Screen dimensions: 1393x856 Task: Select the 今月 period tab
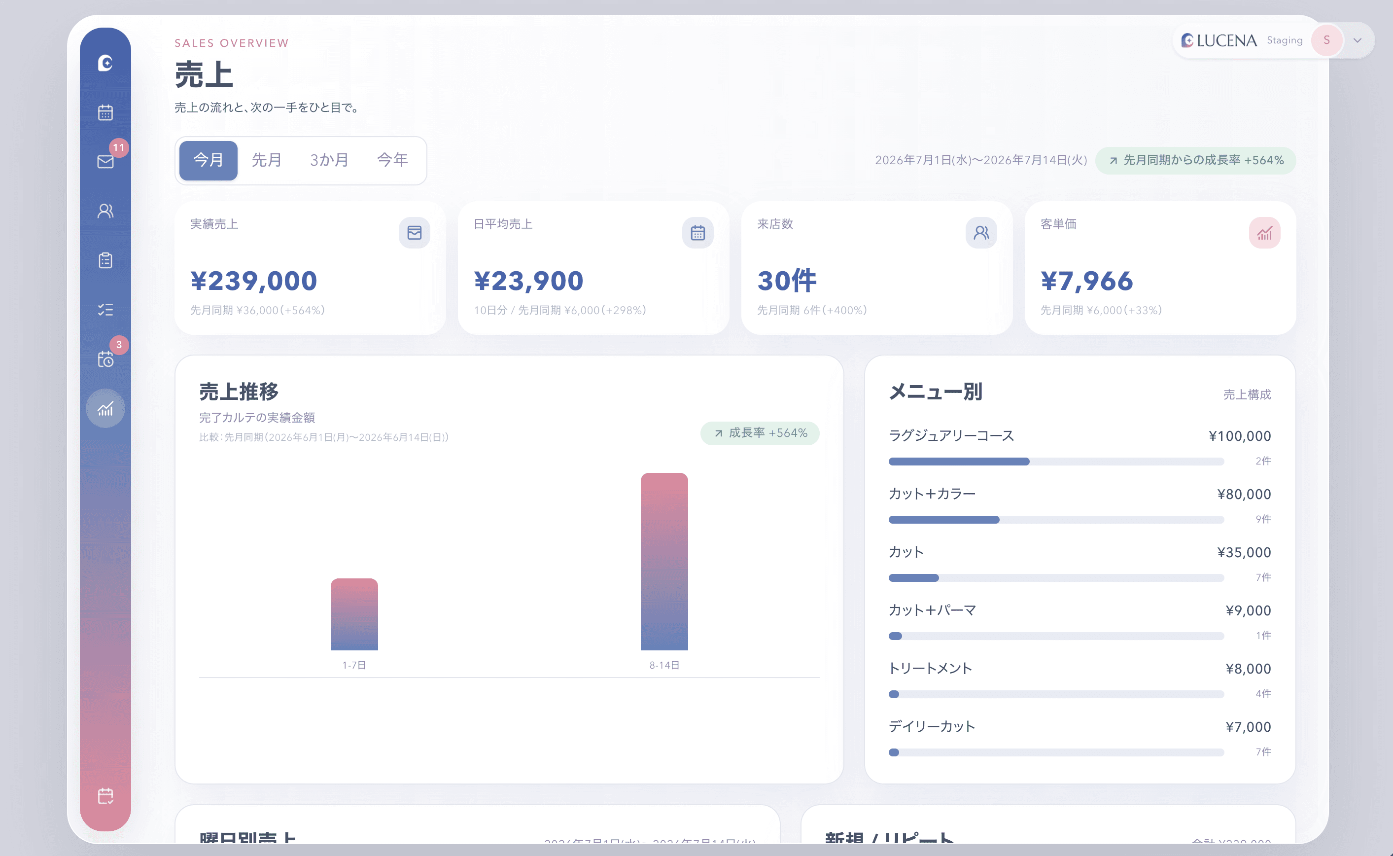[208, 160]
